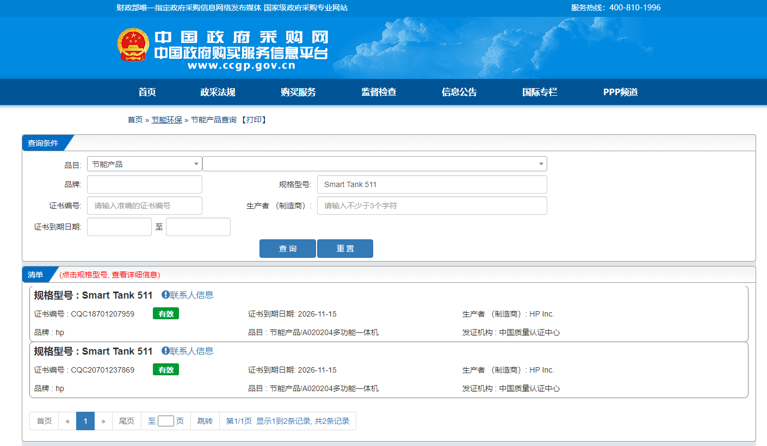The image size is (767, 446).
Task: Click the 节能环保 breadcrumb link
Action: (166, 120)
